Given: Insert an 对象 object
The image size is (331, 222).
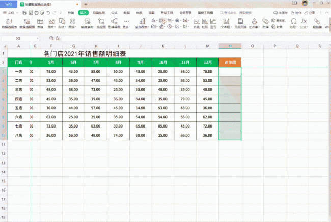Looking at the screenshot, I should click(277, 27).
